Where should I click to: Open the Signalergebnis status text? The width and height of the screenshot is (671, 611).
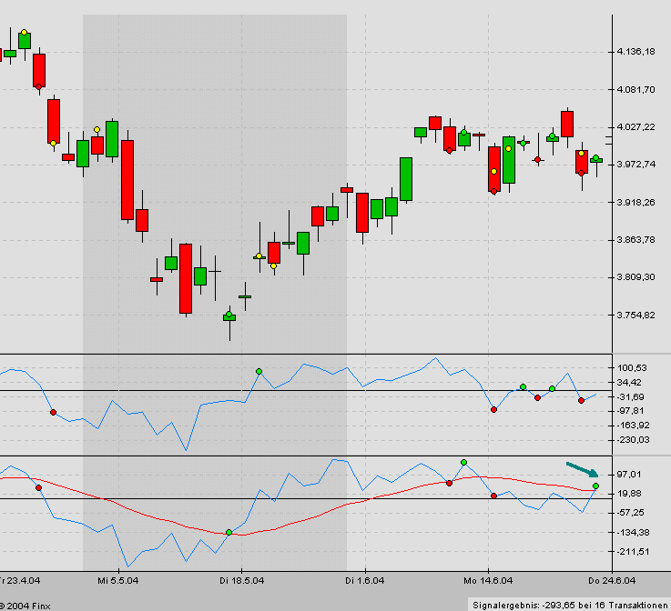569,604
